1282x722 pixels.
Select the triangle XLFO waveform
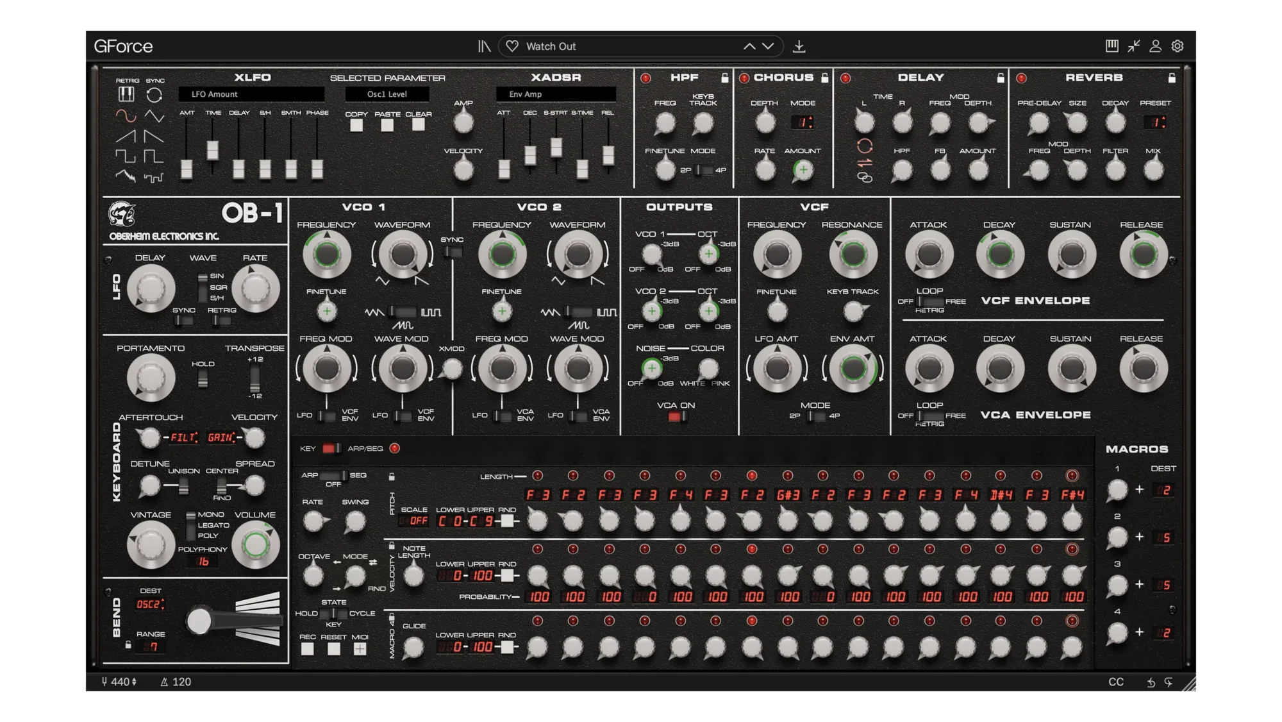(x=154, y=116)
